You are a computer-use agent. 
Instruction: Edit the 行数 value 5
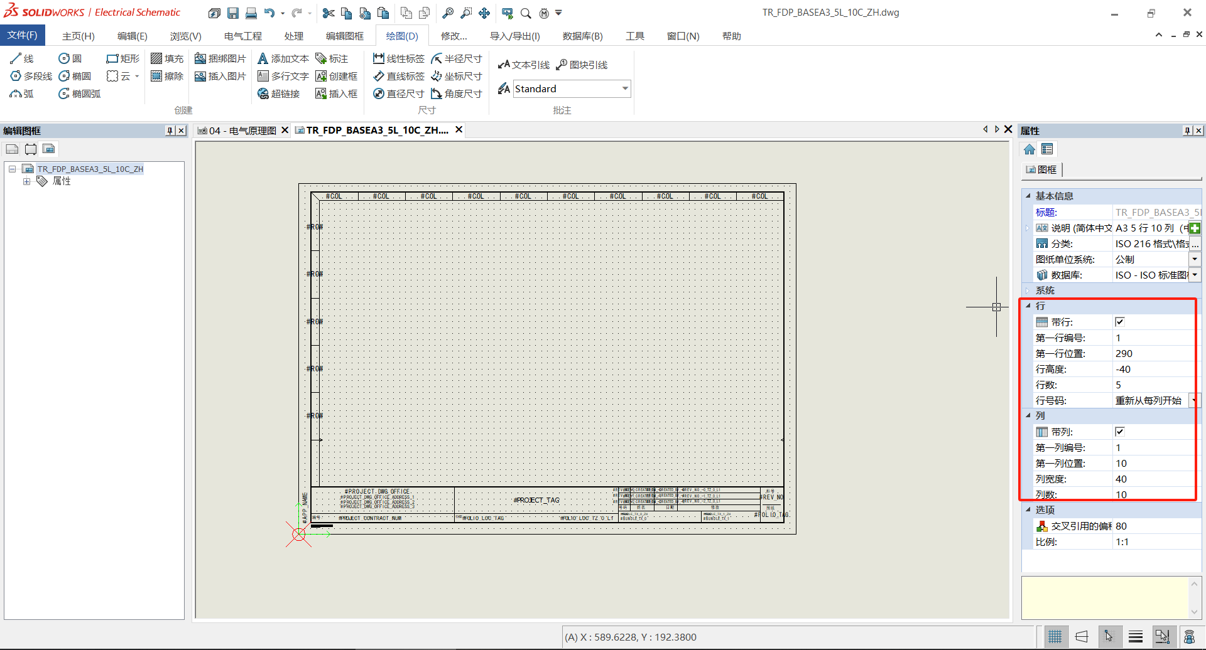(x=1153, y=385)
